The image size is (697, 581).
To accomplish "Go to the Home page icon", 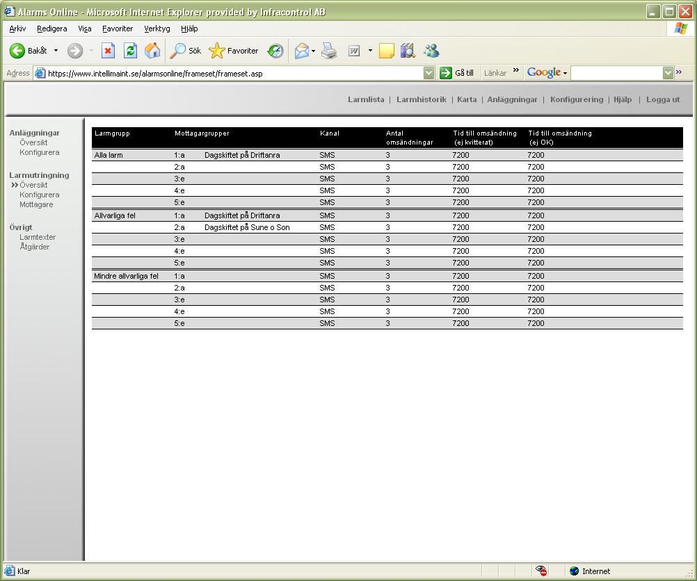I will coord(152,51).
